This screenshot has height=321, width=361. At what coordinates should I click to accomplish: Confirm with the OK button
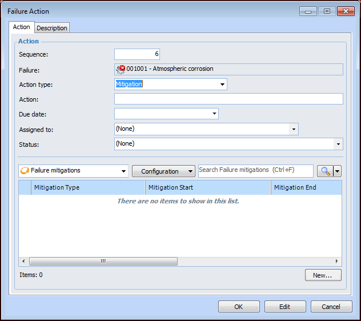click(x=239, y=307)
